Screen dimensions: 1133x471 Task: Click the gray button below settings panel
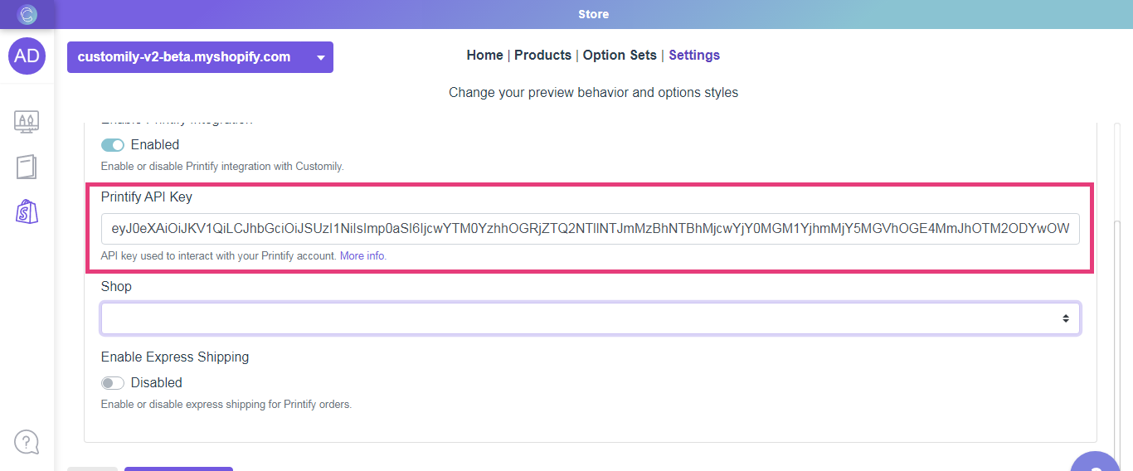pyautogui.click(x=92, y=468)
